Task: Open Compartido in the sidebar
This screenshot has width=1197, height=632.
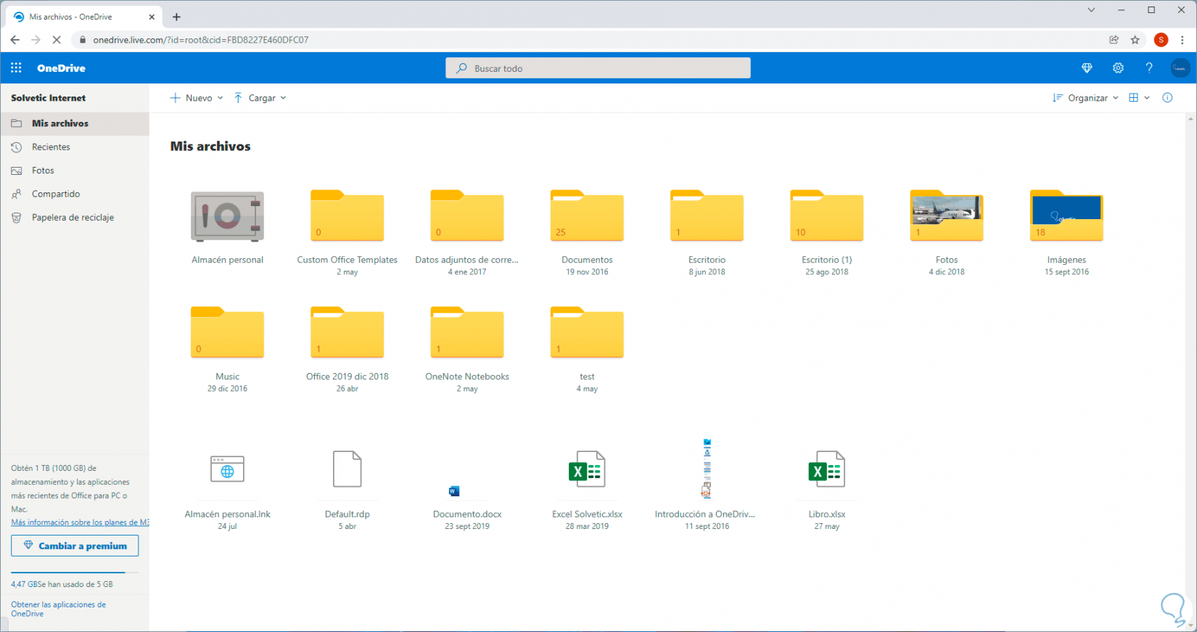Action: tap(75, 194)
